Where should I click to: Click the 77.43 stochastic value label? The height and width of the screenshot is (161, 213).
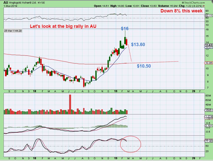pos(209,141)
